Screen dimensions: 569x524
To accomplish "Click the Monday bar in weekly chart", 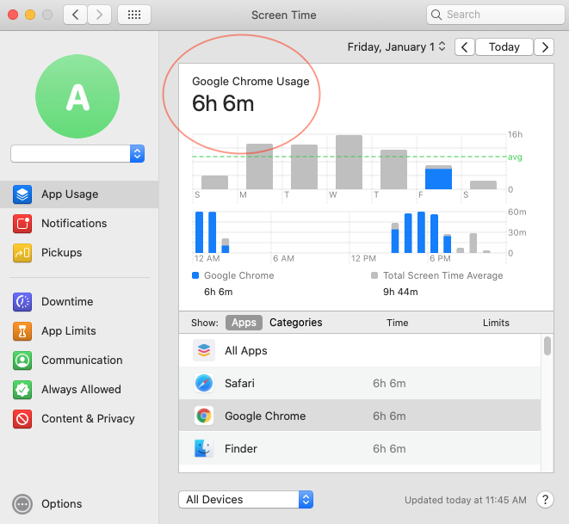I will point(259,166).
